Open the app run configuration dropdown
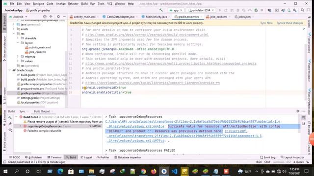This screenshot has height=176, width=314. [176, 10]
